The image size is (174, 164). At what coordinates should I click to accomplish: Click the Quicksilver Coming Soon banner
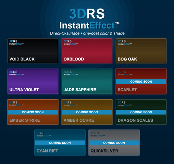tap(114, 143)
